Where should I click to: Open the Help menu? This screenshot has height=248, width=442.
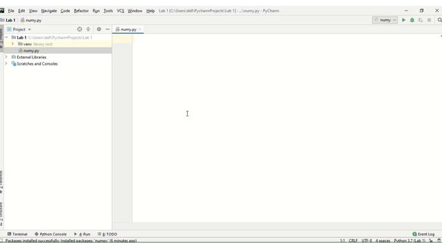[151, 11]
